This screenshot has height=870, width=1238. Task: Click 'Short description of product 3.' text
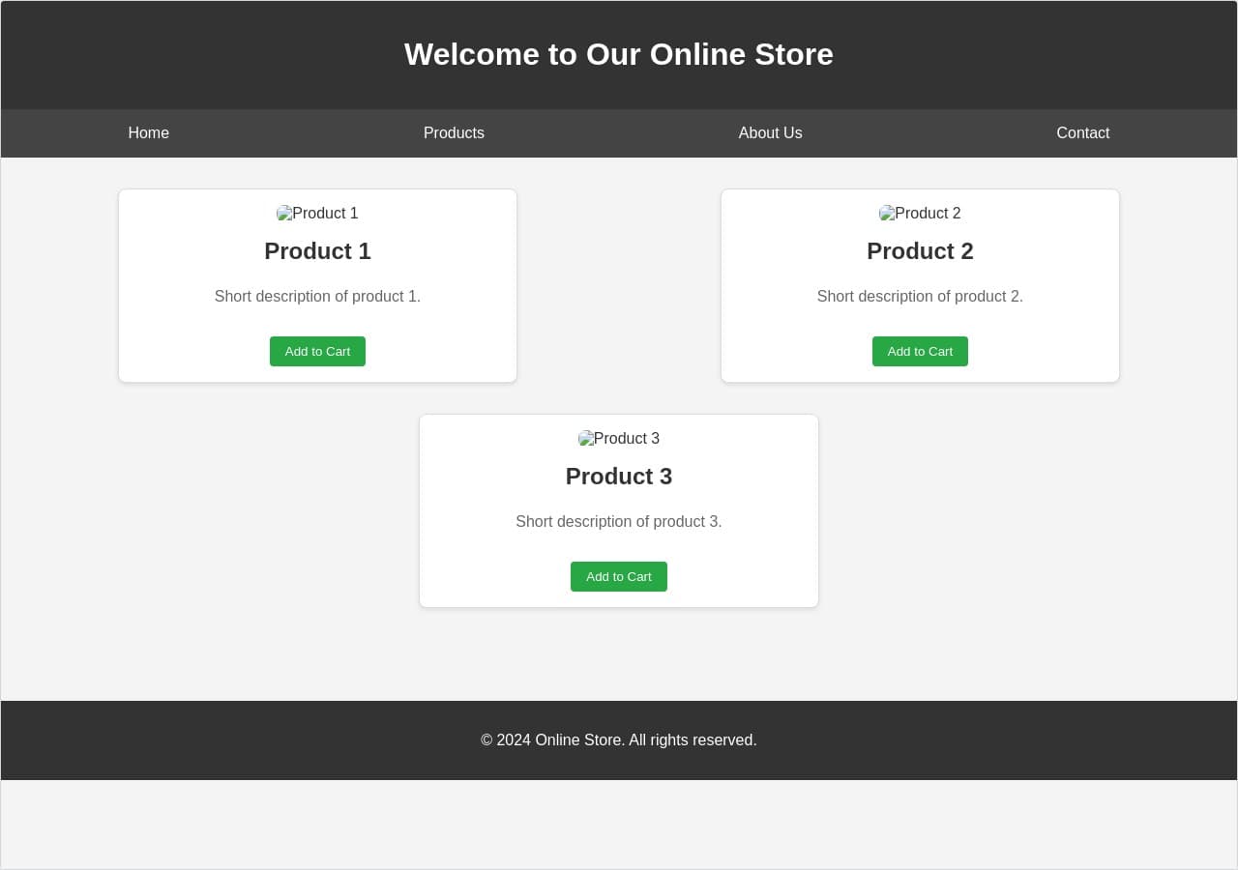coord(619,522)
